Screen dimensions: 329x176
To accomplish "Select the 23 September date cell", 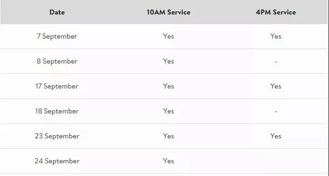I will click(x=57, y=136).
